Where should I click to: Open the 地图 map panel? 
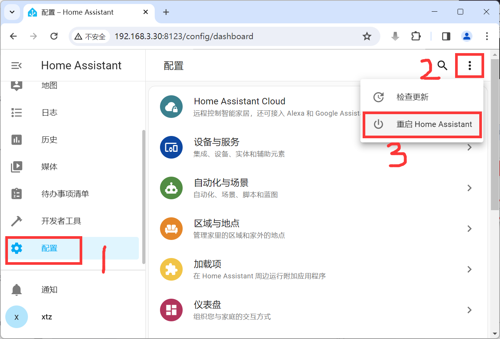pos(49,85)
